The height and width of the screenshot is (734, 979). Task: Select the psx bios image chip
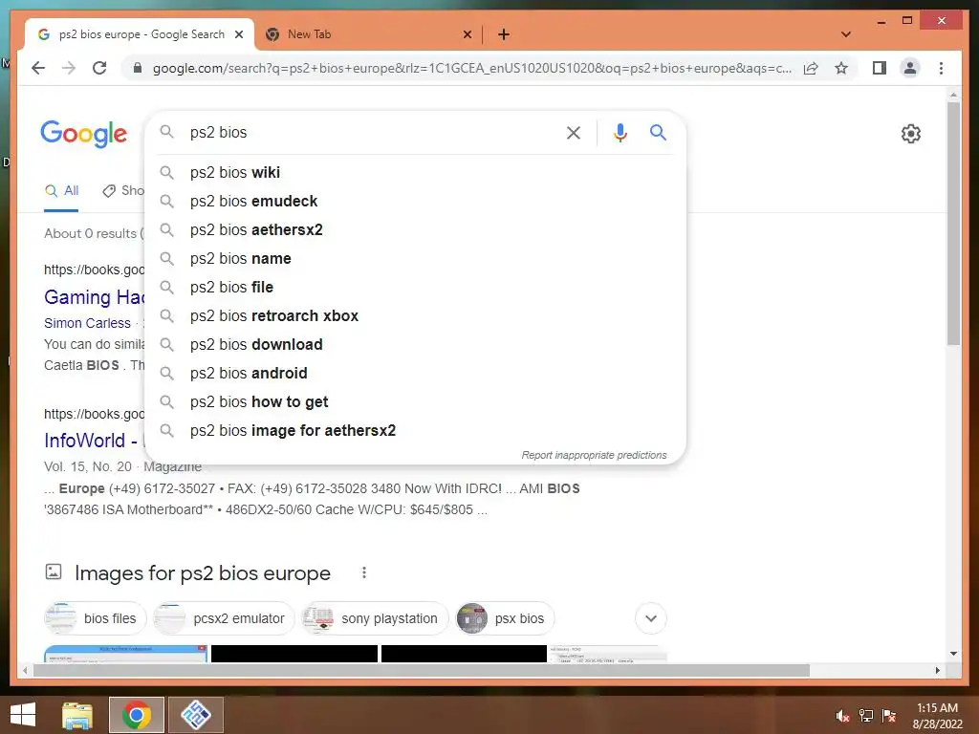pos(505,618)
